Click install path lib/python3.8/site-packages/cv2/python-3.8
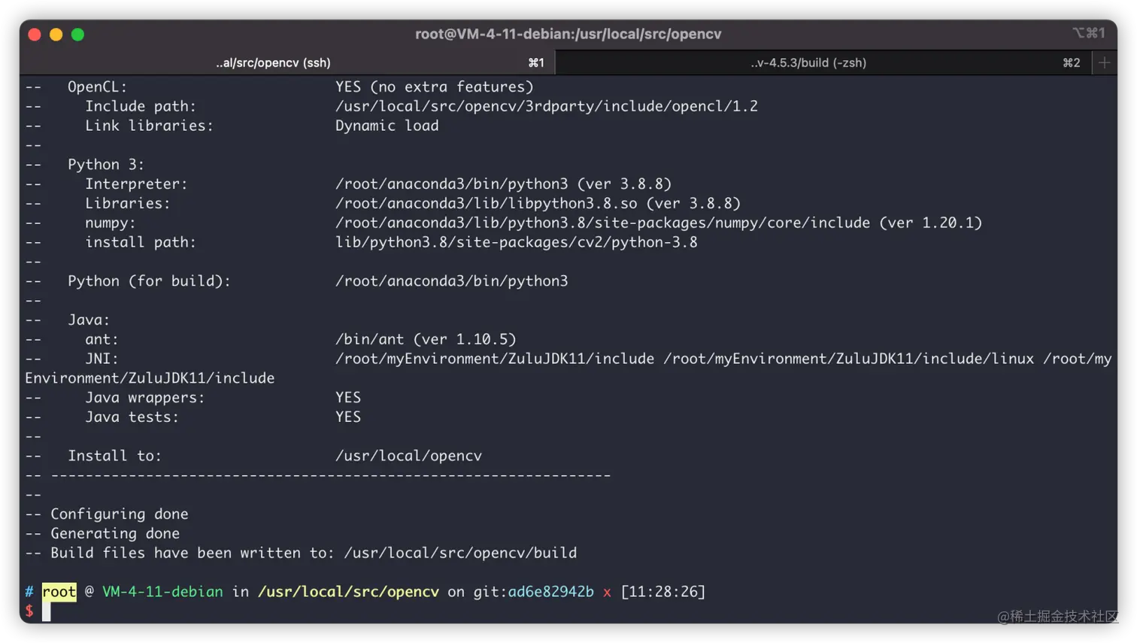Viewport: 1137px width, 643px height. click(x=516, y=242)
